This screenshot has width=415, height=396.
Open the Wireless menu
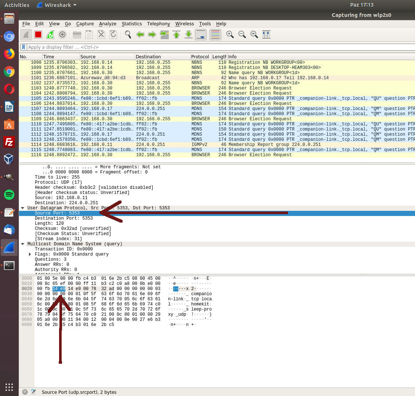[185, 24]
